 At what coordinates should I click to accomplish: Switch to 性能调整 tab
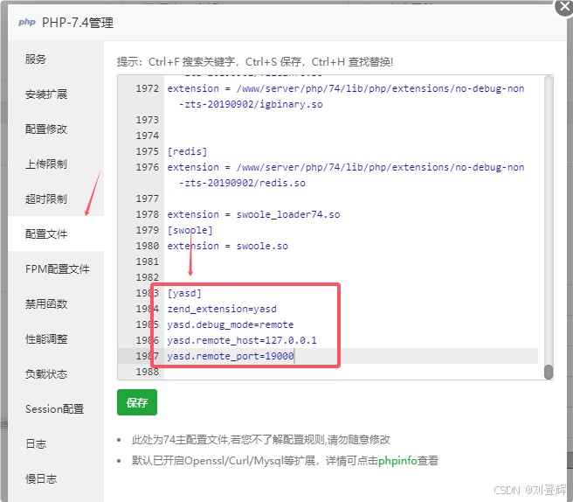tap(46, 339)
